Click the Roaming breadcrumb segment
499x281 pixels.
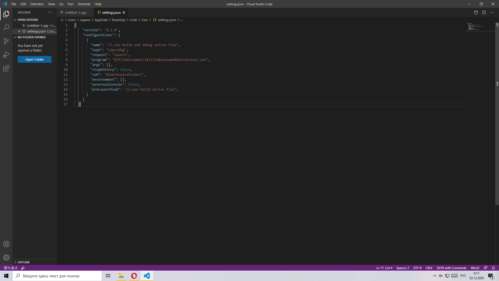click(118, 20)
